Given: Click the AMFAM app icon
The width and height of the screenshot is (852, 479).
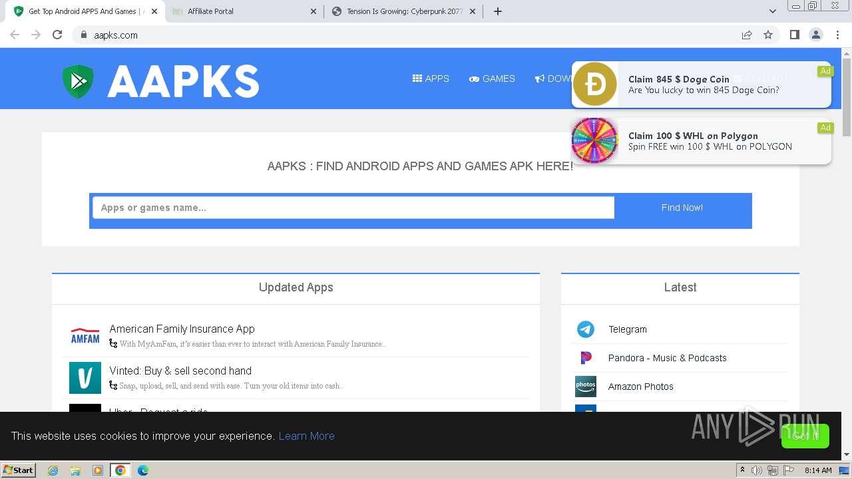Looking at the screenshot, I should (85, 336).
